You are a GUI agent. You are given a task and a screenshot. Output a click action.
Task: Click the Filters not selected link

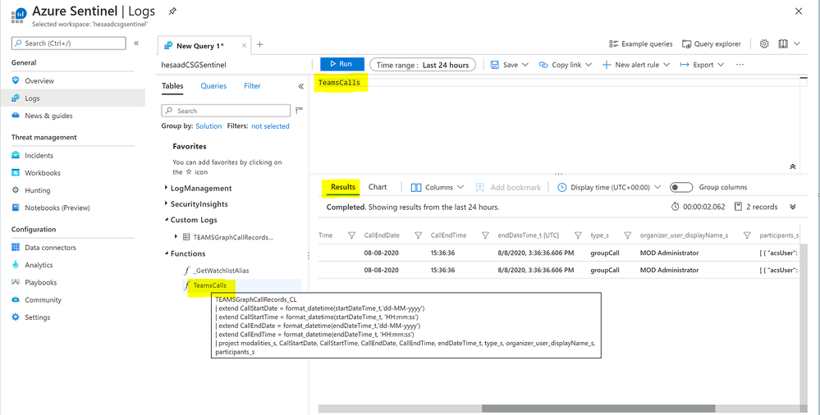click(270, 126)
